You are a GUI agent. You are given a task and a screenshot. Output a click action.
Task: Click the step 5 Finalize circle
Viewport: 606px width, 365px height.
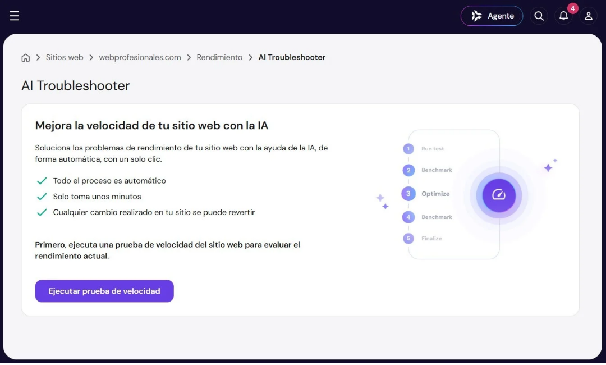point(408,239)
